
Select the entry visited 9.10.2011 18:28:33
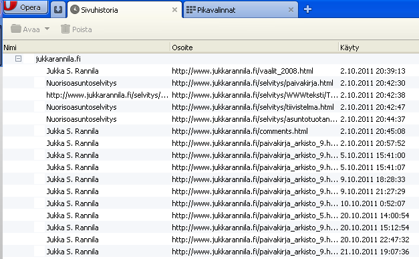211,179
